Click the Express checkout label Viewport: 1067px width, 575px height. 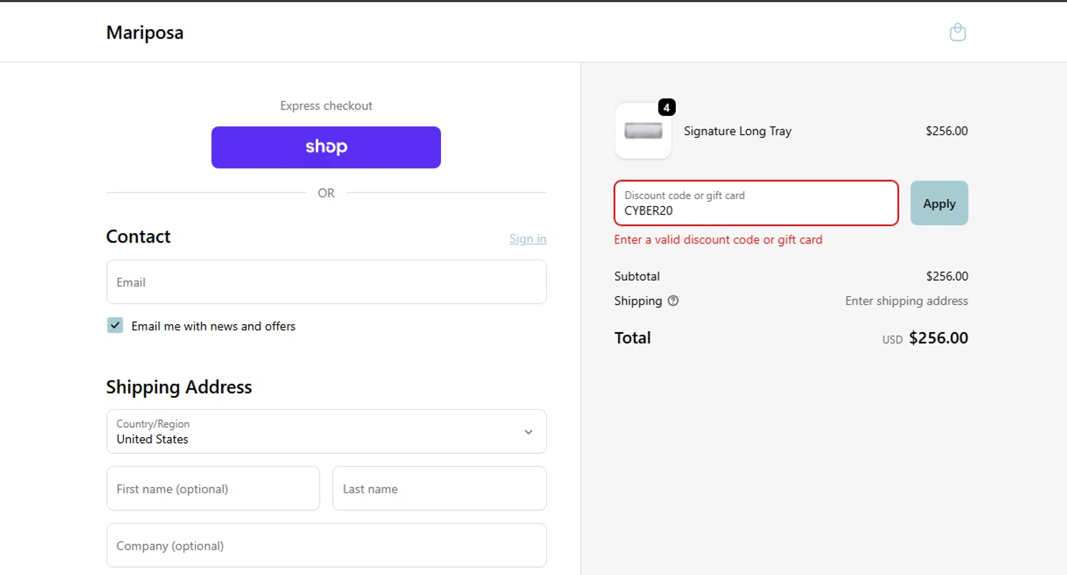[326, 105]
